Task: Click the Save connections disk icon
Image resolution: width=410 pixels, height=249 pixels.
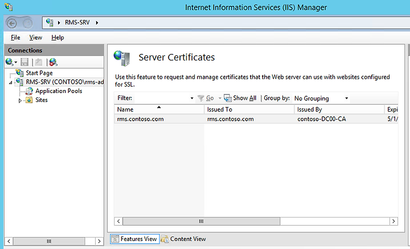Action: [24, 62]
